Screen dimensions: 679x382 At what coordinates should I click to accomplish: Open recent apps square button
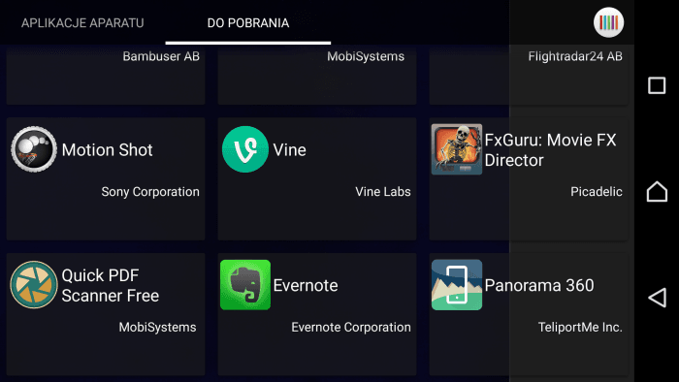tap(657, 85)
